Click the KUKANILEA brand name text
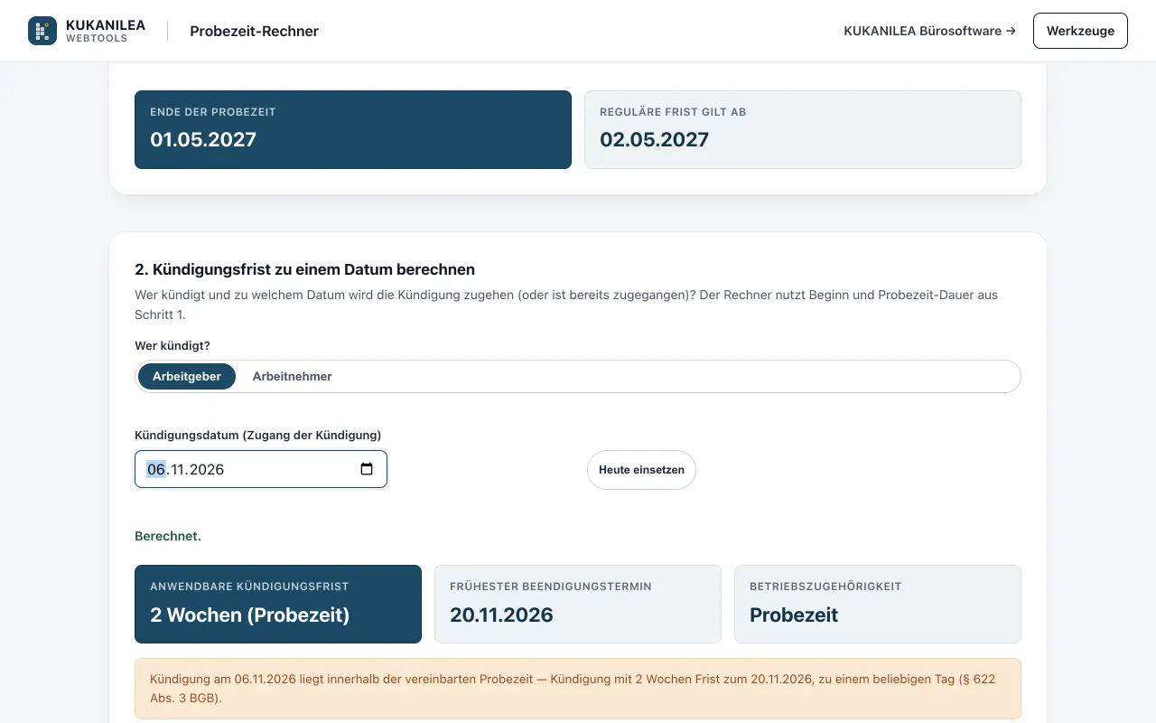This screenshot has width=1156, height=723. tap(106, 25)
